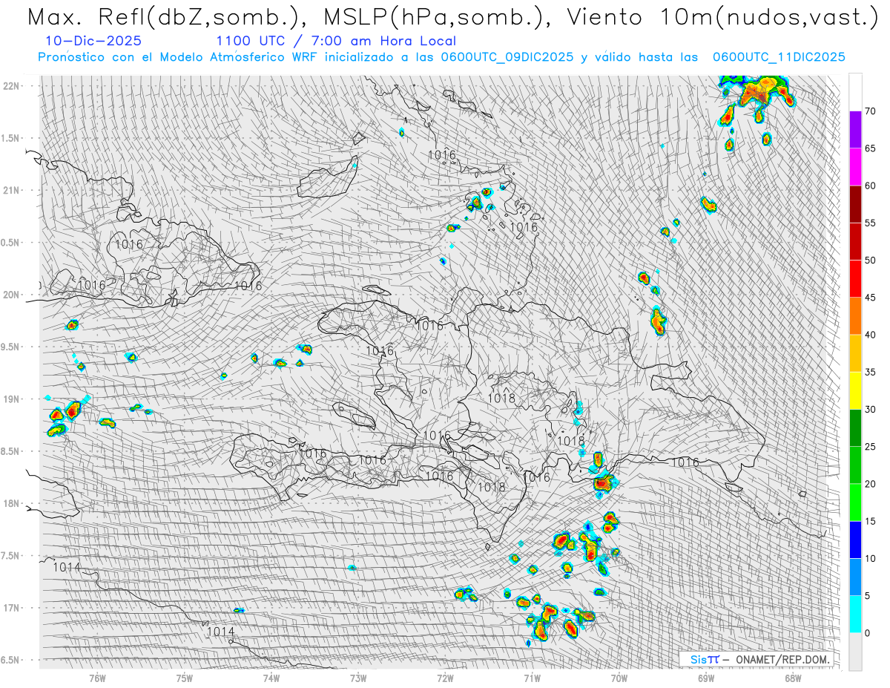Click the colorbar label 35
890x688 pixels.
[x=870, y=372]
